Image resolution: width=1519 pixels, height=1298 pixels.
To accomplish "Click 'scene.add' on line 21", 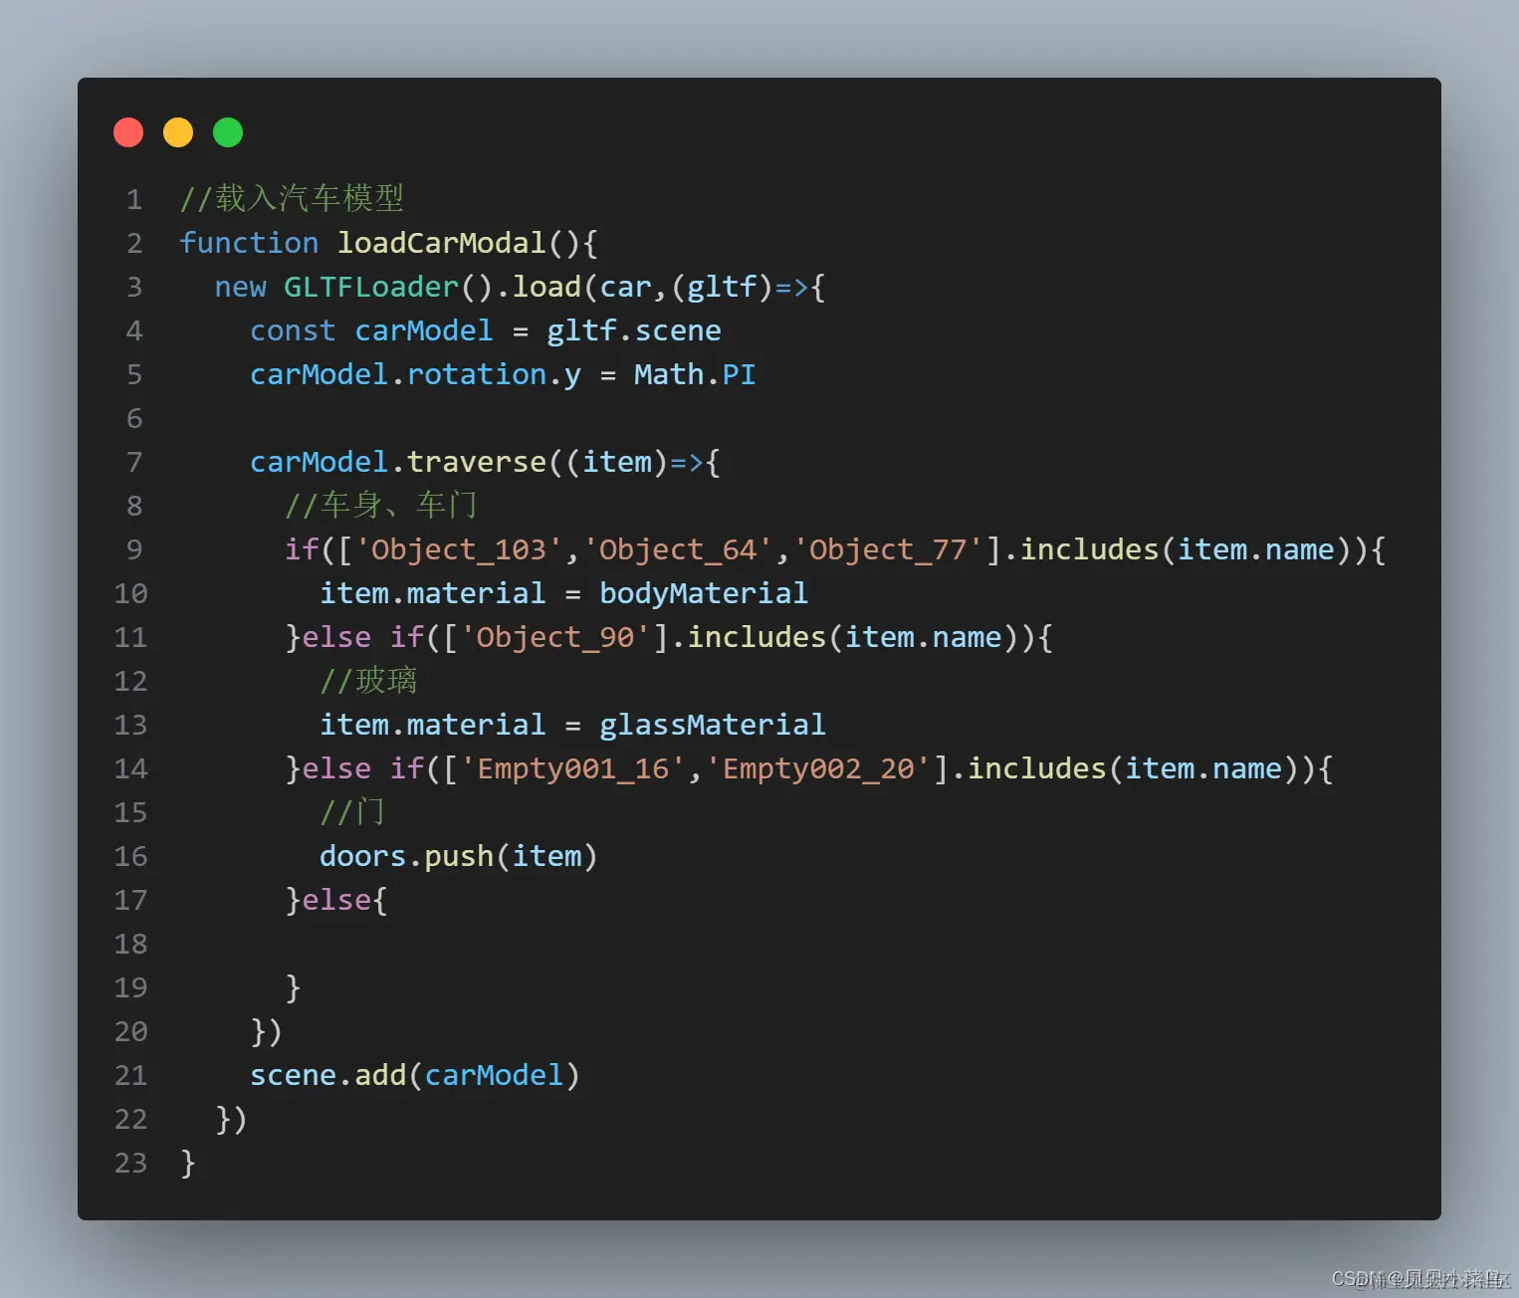I will [x=328, y=1075].
